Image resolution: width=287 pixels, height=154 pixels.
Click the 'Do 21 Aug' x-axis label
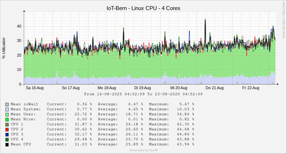pos(215,88)
